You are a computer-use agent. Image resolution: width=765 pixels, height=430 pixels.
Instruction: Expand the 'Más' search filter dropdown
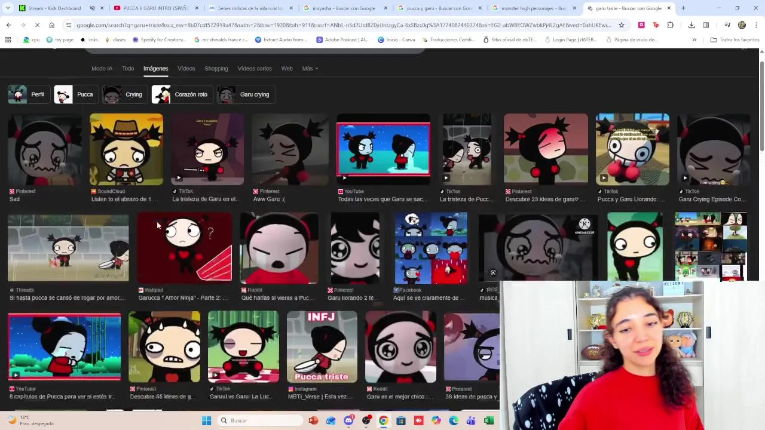pyautogui.click(x=310, y=69)
